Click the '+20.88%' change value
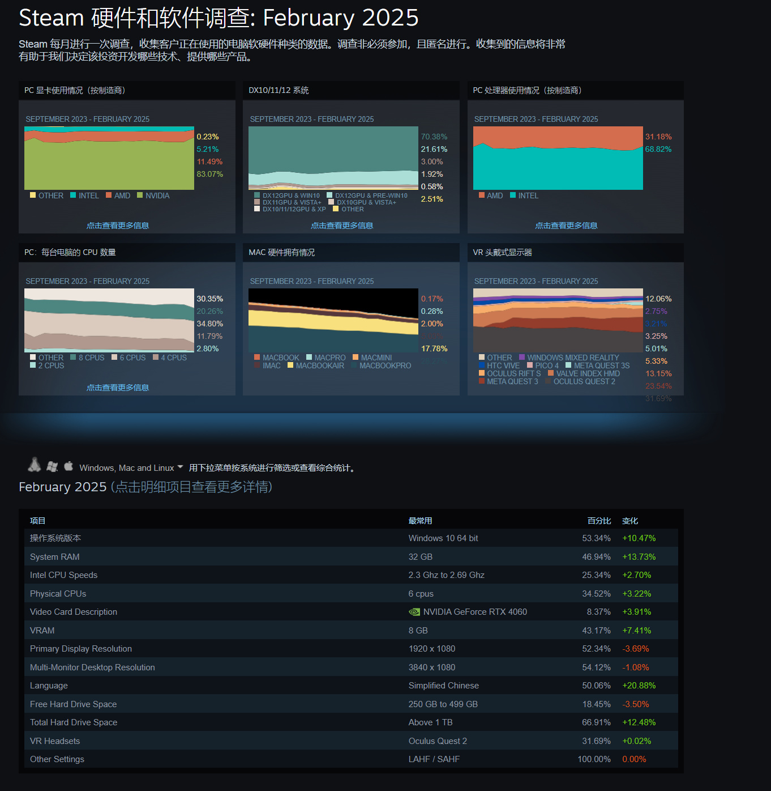771x791 pixels. 639,686
